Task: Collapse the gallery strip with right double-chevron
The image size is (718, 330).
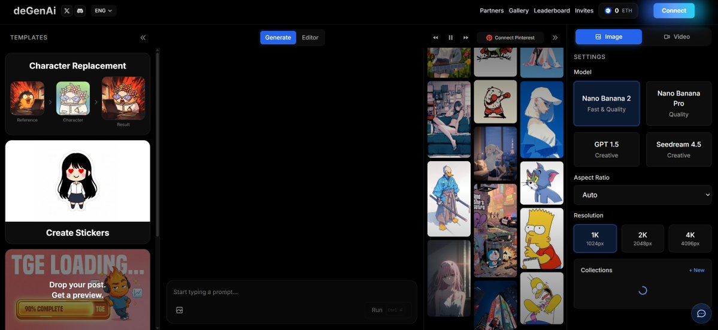Action: pos(555,38)
